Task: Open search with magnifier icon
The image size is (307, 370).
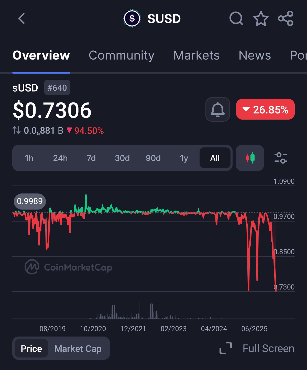Action: point(236,19)
